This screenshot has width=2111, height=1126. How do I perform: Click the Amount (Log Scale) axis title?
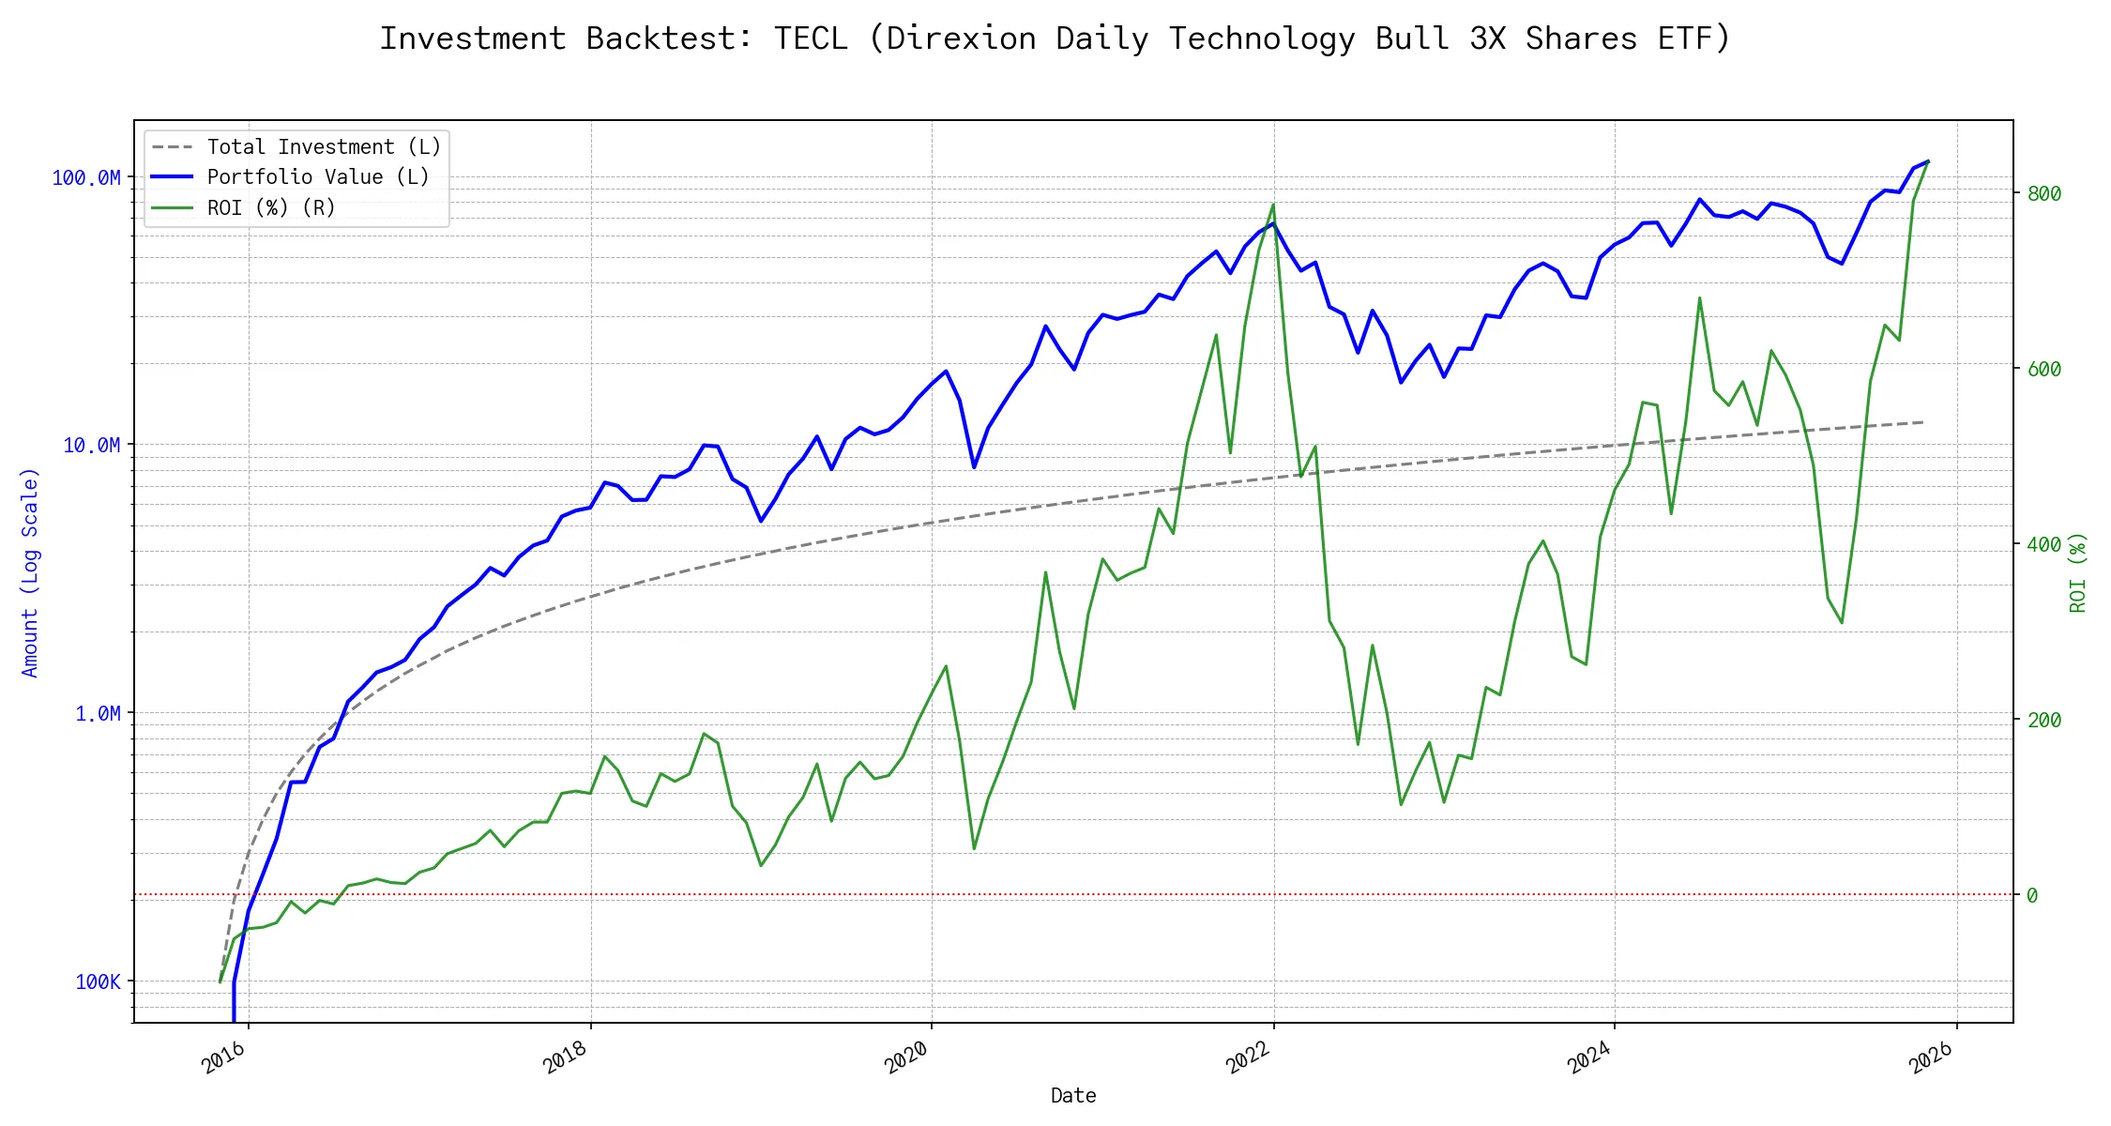pyautogui.click(x=30, y=572)
